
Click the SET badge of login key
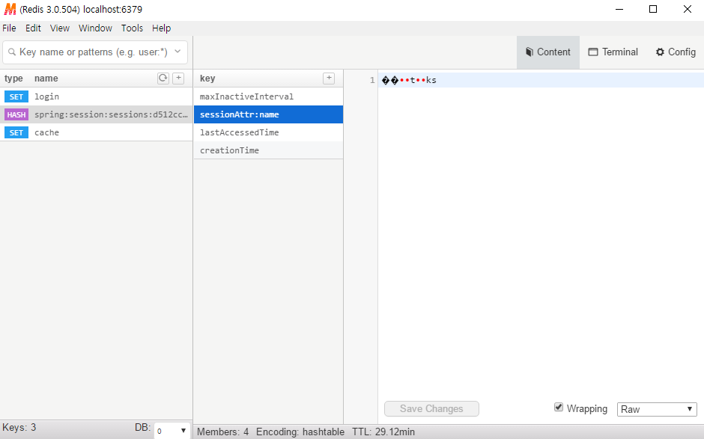[16, 96]
